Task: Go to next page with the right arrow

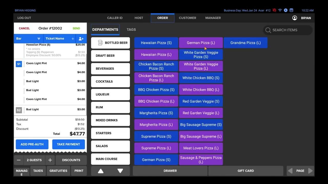Action: pyautogui.click(x=310, y=171)
